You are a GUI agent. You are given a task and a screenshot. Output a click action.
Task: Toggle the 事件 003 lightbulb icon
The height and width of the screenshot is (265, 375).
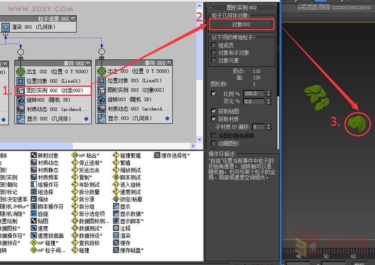(x=169, y=63)
